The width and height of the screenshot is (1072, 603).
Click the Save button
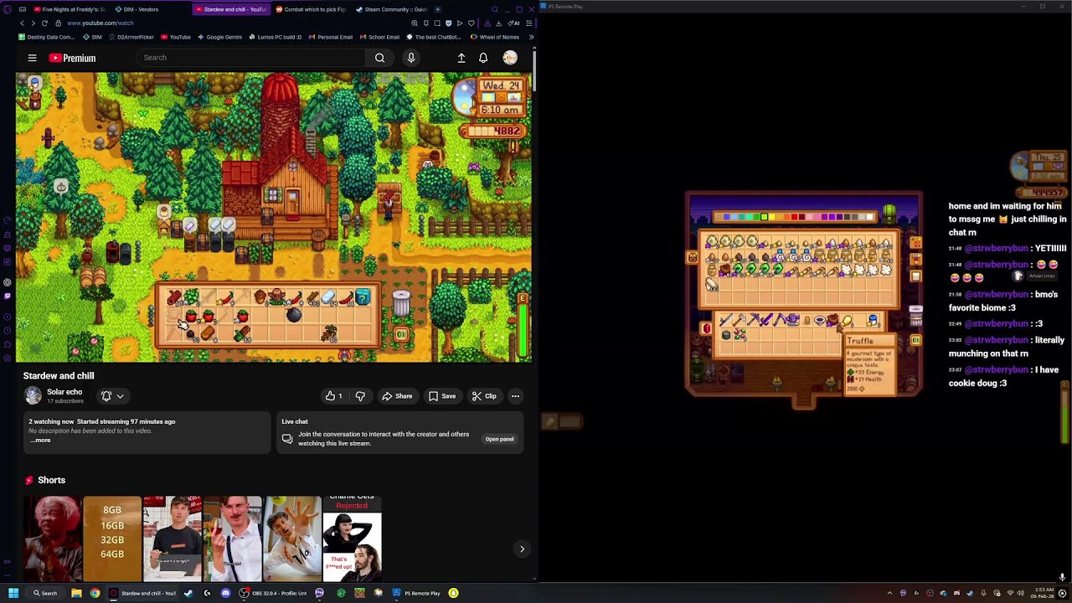click(x=442, y=396)
